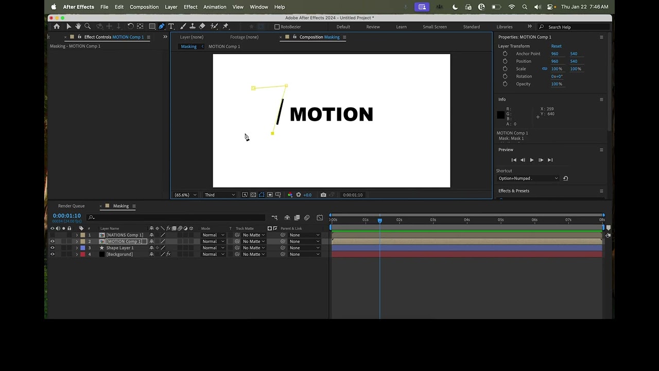Toggle the shy layers switch in timeline
This screenshot has height=371, width=659.
pos(287,218)
